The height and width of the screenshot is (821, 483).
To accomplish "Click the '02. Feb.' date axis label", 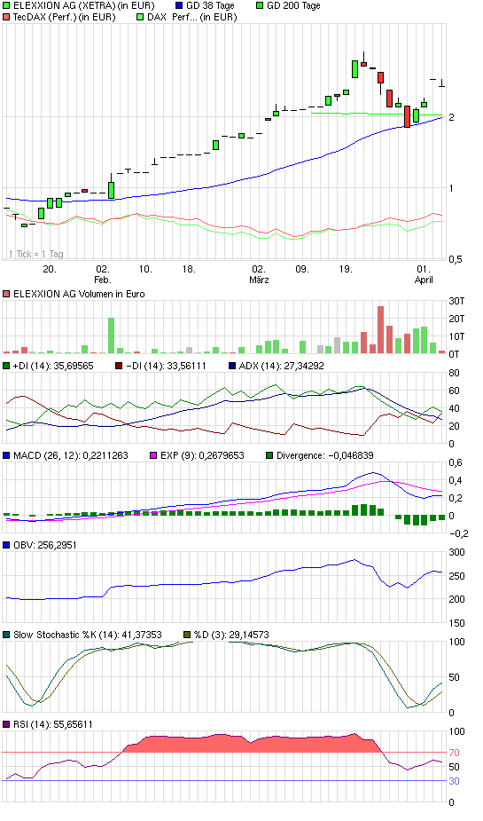I will [103, 274].
